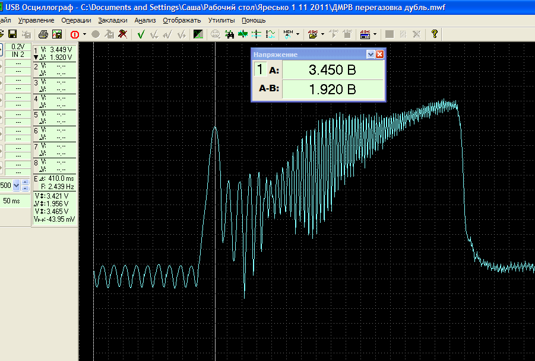Click the IN 2 channel input field

point(18,55)
